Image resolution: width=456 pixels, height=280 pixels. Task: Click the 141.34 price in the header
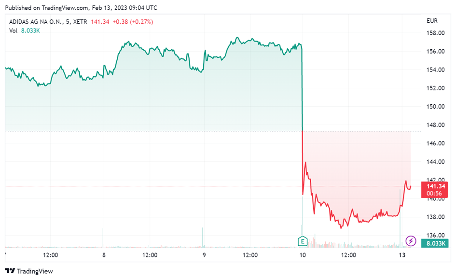[100, 22]
